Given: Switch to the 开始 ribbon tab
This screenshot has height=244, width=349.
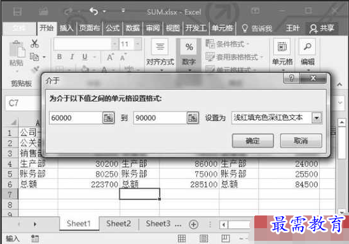Looking at the screenshot, I should [x=46, y=28].
